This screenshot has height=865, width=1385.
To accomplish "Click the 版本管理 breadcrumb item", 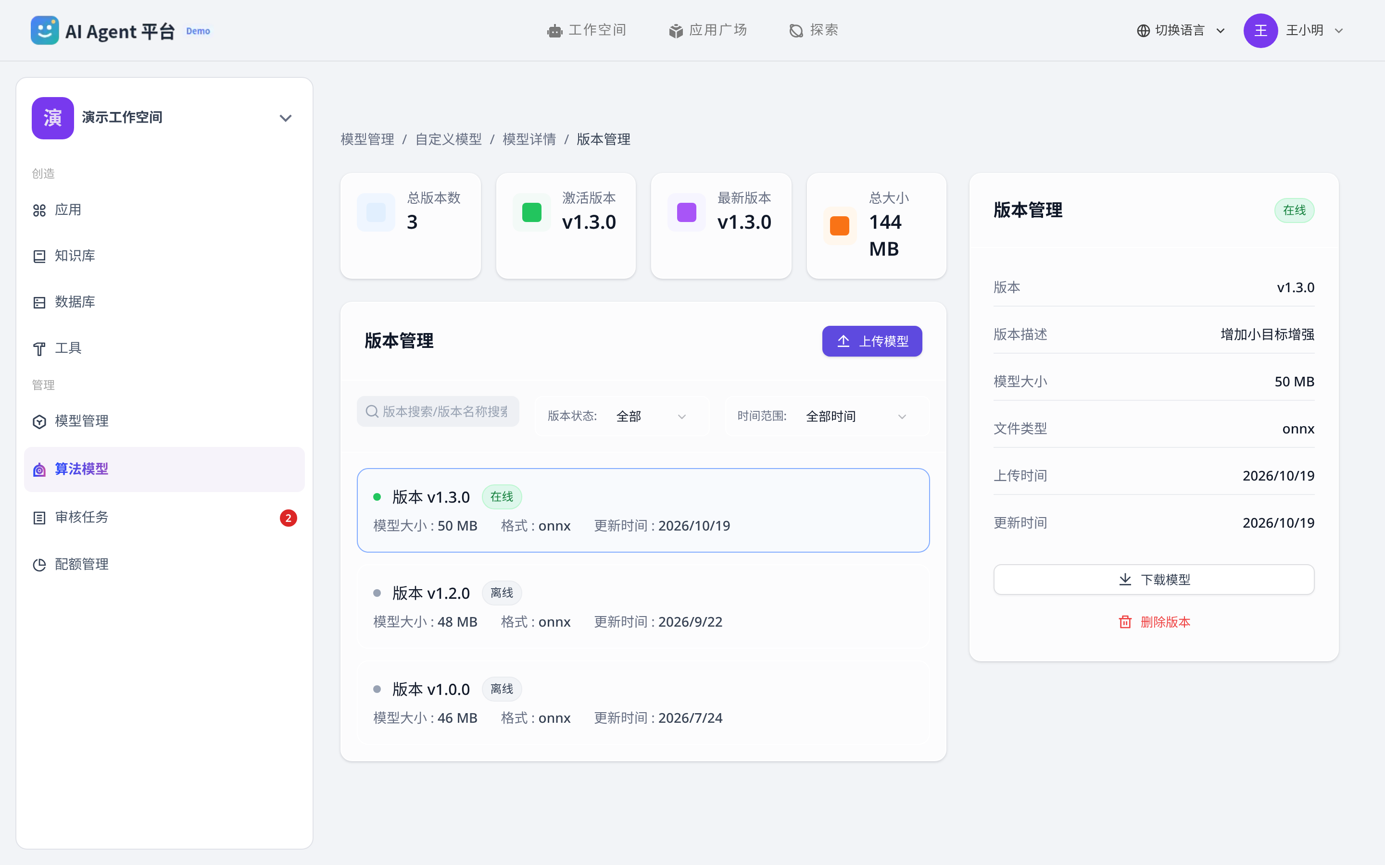I will (603, 139).
